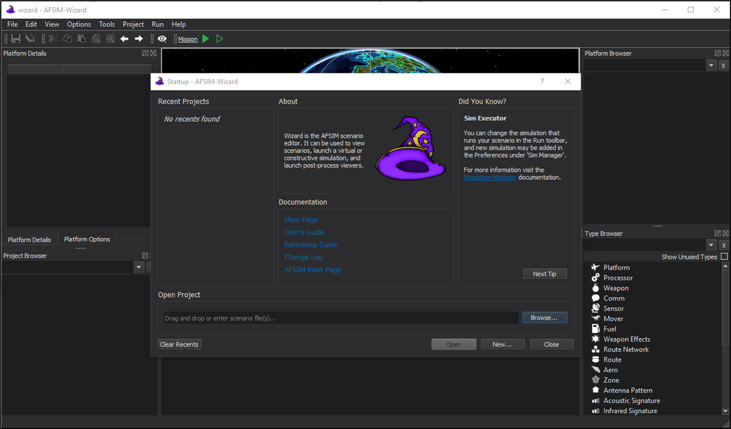The image size is (731, 429).
Task: Select the Zone pentagon icon
Action: 595,380
